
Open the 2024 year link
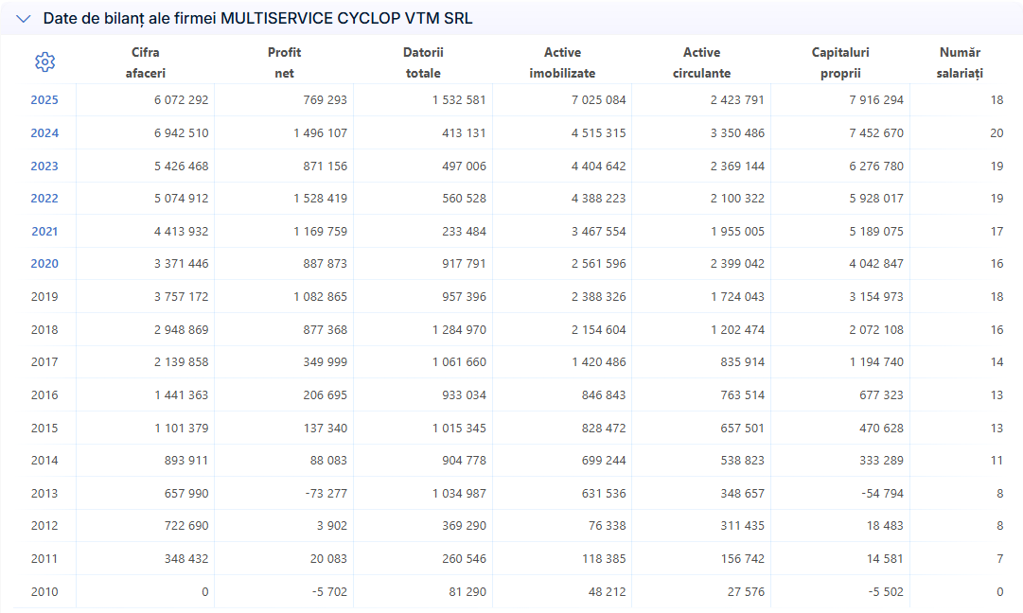[44, 133]
